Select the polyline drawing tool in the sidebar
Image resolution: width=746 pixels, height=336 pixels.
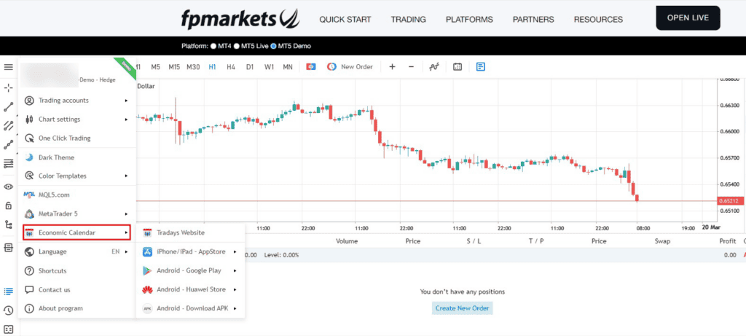[x=8, y=145]
